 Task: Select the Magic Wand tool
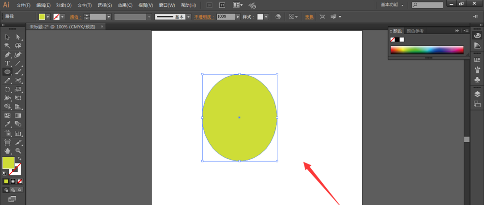point(8,46)
